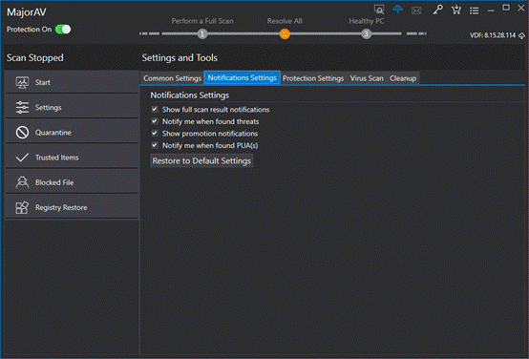The image size is (529, 359).
Task: Open the Start sidebar label
Action: coord(43,82)
